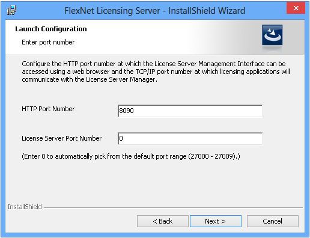Screen dimensions: 310x238
Task: Click the InstallShield wizard logo graphic
Action: click(272, 35)
